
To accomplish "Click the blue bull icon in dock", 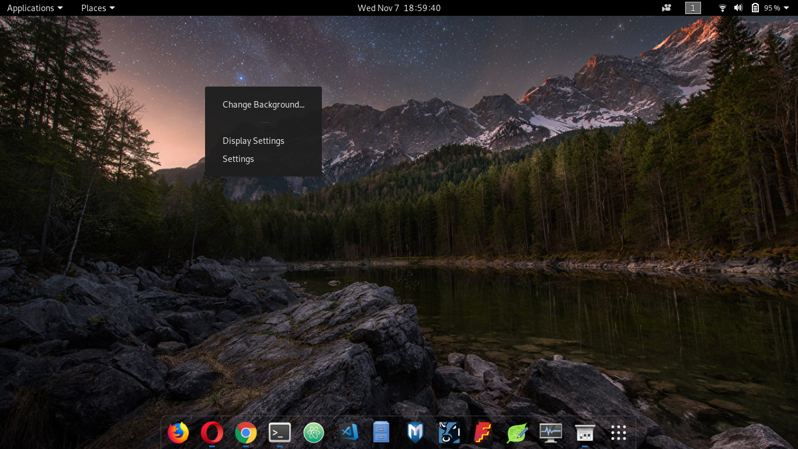I will tap(449, 433).
